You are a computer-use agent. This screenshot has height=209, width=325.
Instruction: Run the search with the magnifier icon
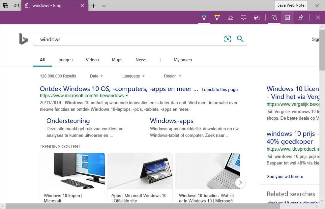pyautogui.click(x=240, y=39)
